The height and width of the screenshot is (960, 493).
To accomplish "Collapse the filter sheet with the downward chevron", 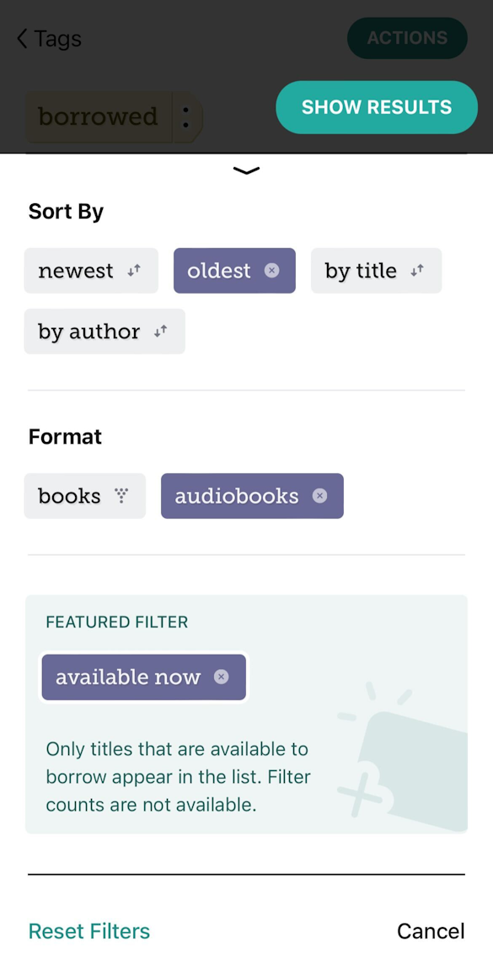I will [246, 170].
